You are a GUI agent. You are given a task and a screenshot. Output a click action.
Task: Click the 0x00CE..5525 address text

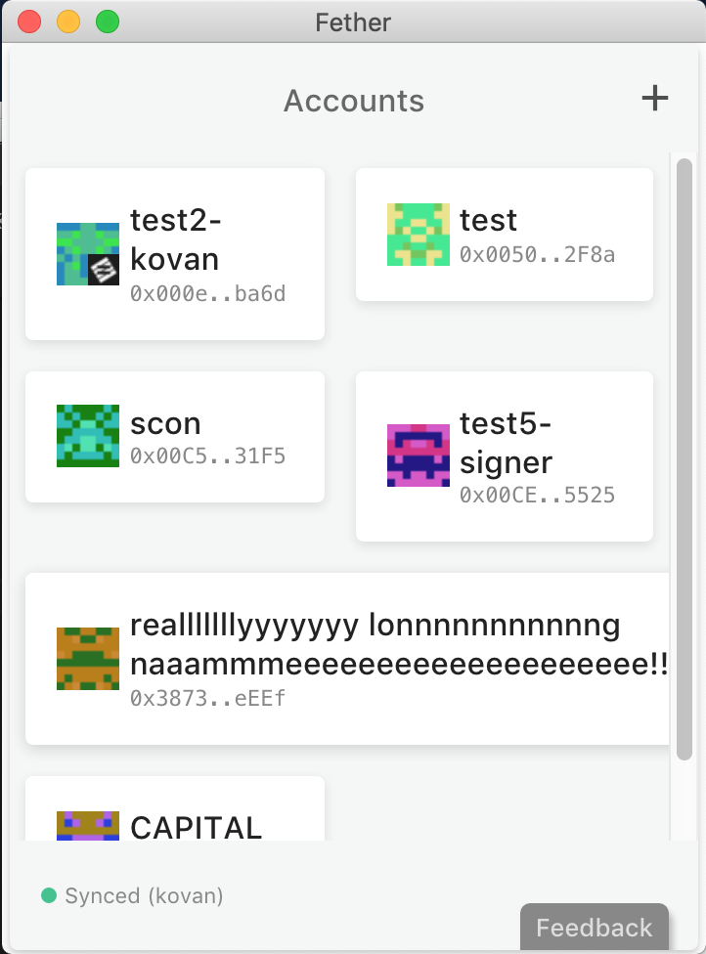pyautogui.click(x=538, y=496)
